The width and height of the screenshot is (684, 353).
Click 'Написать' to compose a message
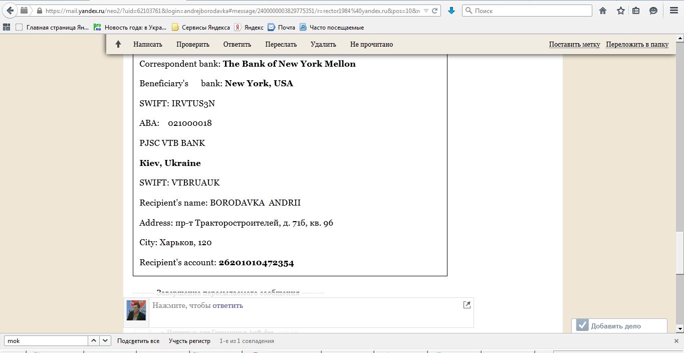click(x=148, y=44)
